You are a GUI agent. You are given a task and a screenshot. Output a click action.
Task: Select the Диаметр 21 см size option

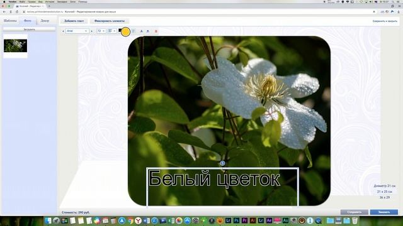[385, 186]
